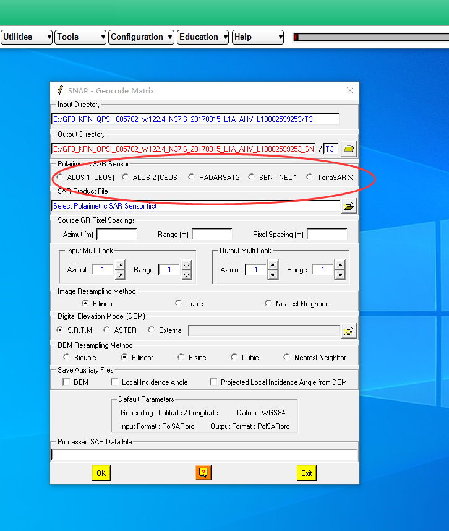Choose ASTER digital elevation model
The width and height of the screenshot is (449, 531).
click(106, 330)
